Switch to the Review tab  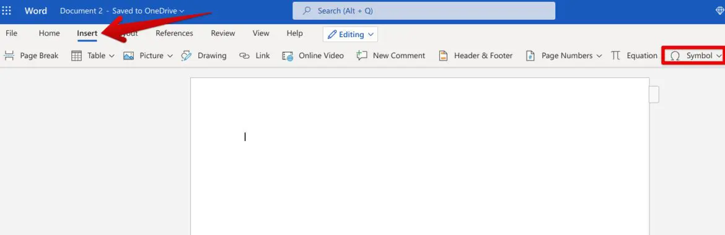coord(223,33)
